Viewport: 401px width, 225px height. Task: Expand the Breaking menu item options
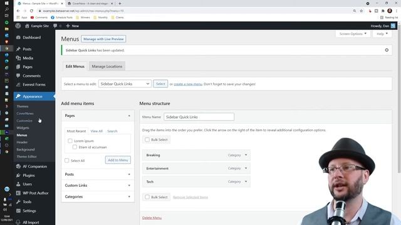click(x=246, y=155)
